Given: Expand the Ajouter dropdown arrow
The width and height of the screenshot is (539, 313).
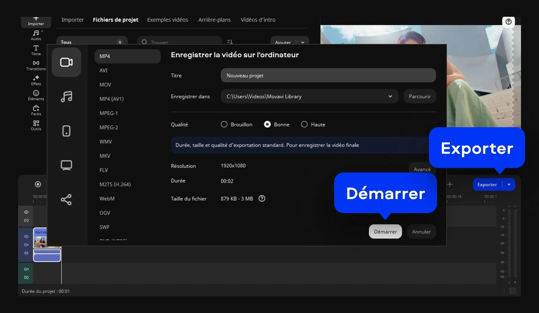Looking at the screenshot, I should [x=303, y=42].
